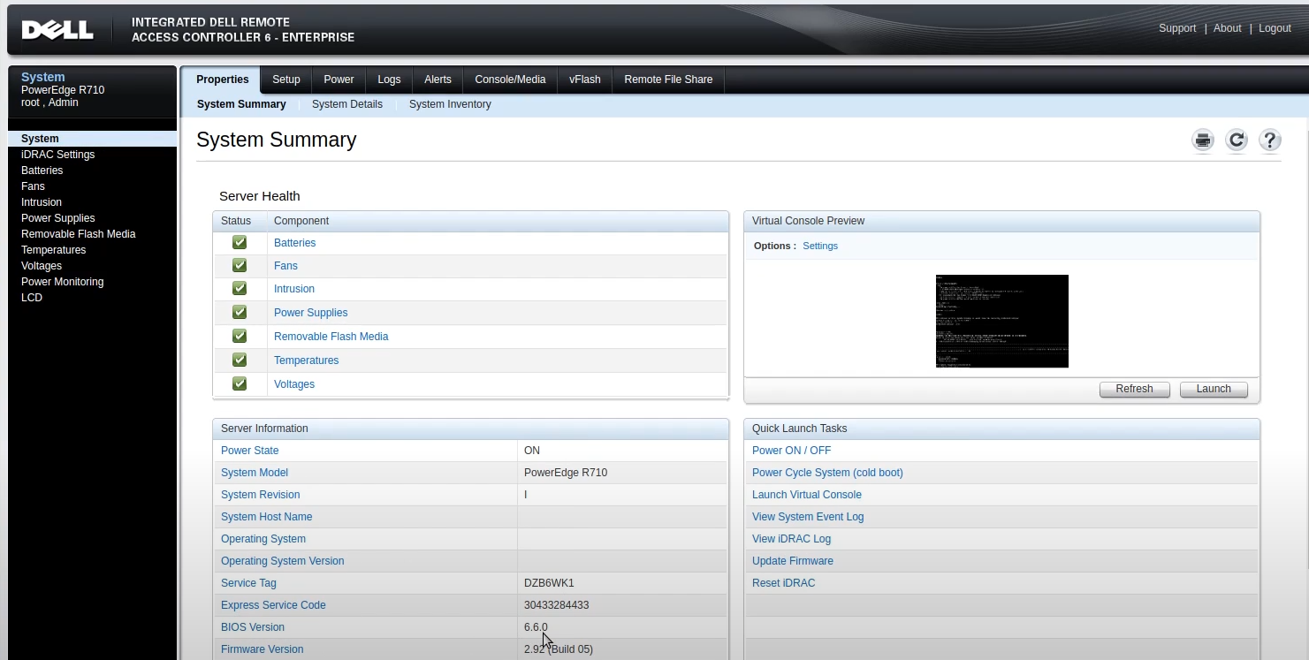
Task: Click the Dell logo
Action: [x=57, y=30]
